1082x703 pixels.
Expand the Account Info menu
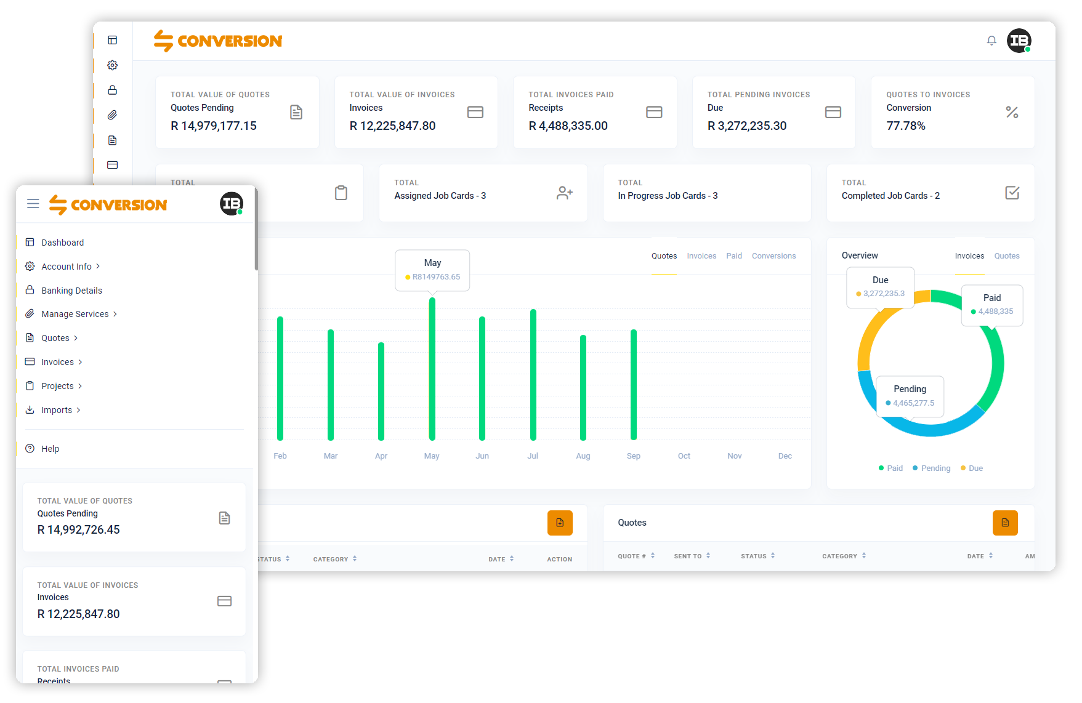point(70,267)
